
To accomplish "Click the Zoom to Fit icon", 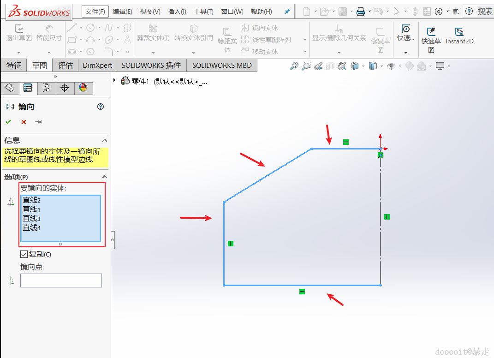I will point(294,66).
